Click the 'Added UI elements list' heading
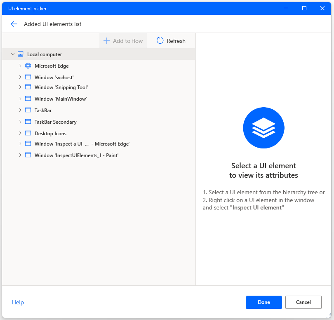 click(x=53, y=24)
